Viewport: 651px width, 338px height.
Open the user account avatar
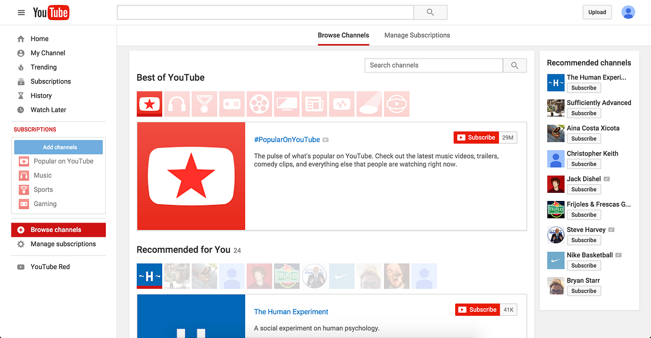point(628,12)
